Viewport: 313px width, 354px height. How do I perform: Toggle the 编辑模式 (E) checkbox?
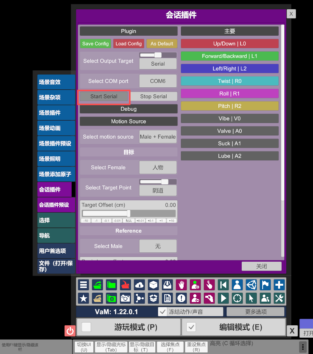(191, 327)
